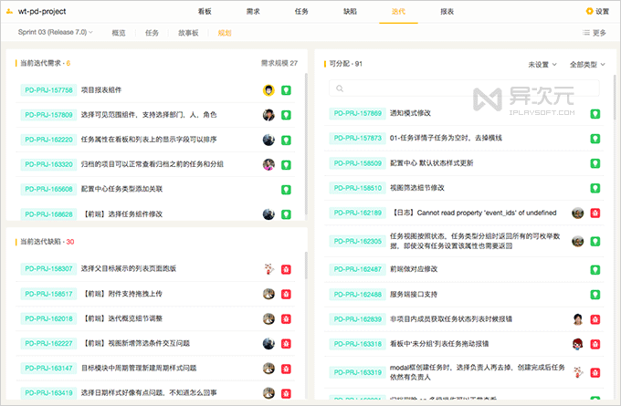
Task: Click the green requirement icon on PD-PRJ-162305 row
Action: (x=595, y=242)
